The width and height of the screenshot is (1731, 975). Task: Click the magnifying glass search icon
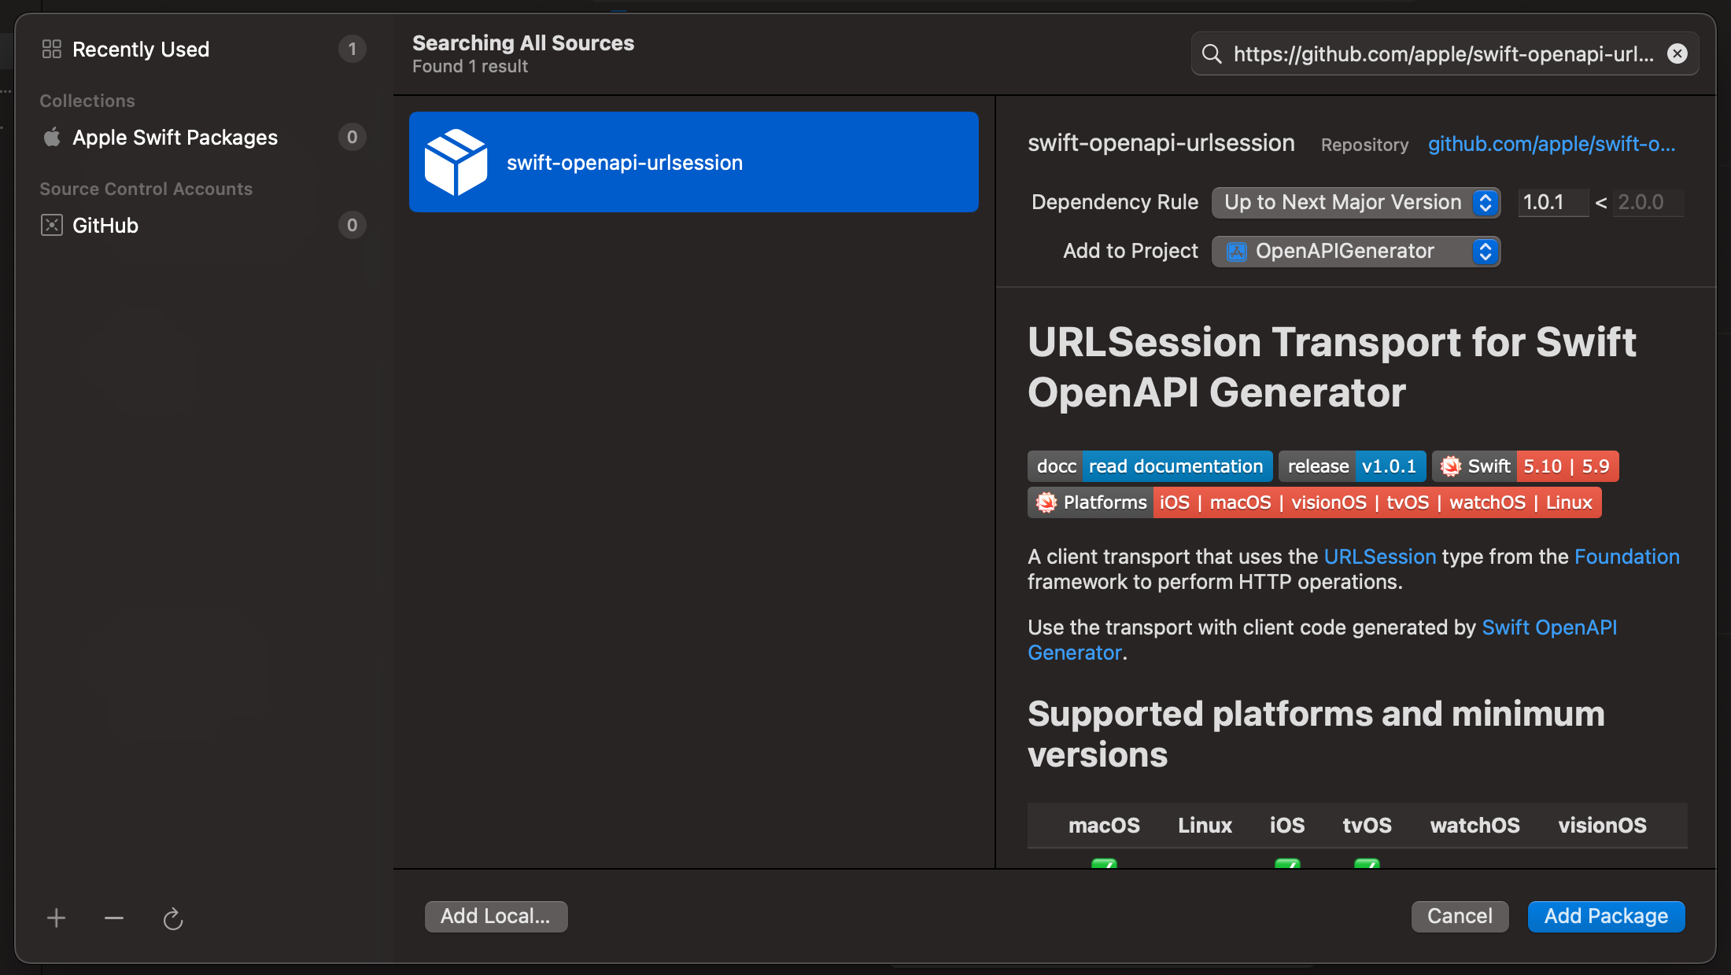1212,53
